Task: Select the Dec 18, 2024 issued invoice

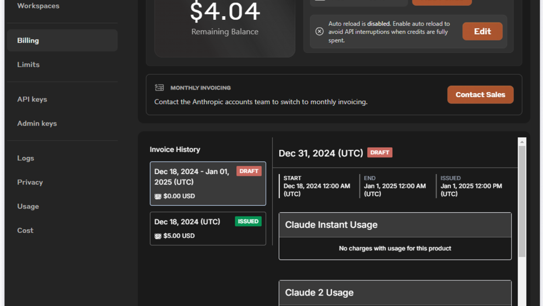Action: tap(208, 228)
